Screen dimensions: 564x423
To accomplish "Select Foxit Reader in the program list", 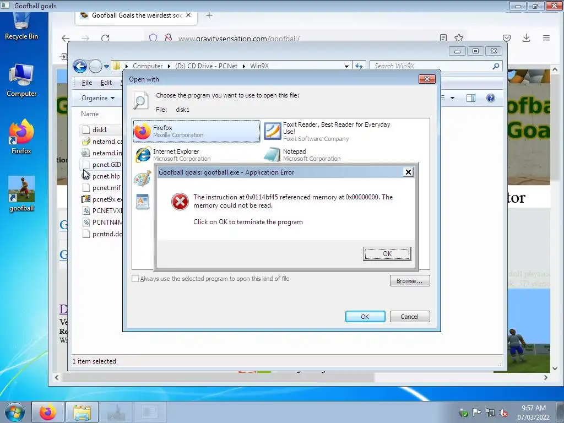I will pos(327,131).
